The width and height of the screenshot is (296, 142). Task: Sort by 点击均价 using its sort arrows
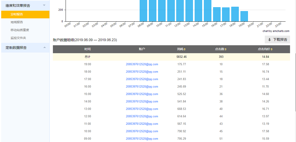[272, 49]
